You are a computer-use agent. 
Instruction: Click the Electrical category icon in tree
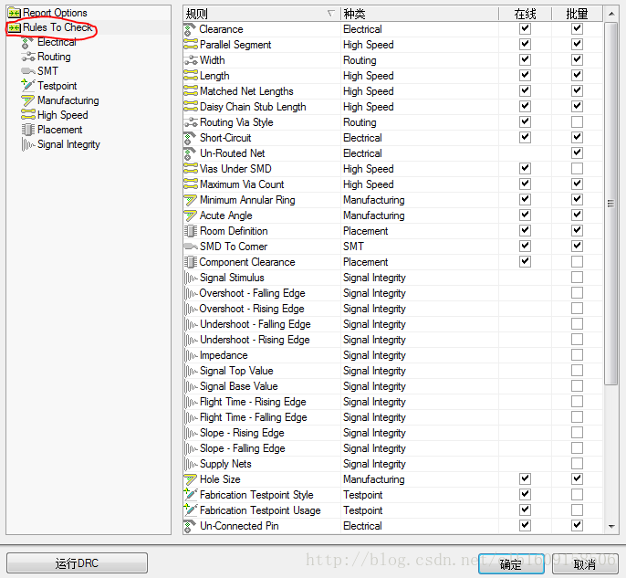pos(27,42)
